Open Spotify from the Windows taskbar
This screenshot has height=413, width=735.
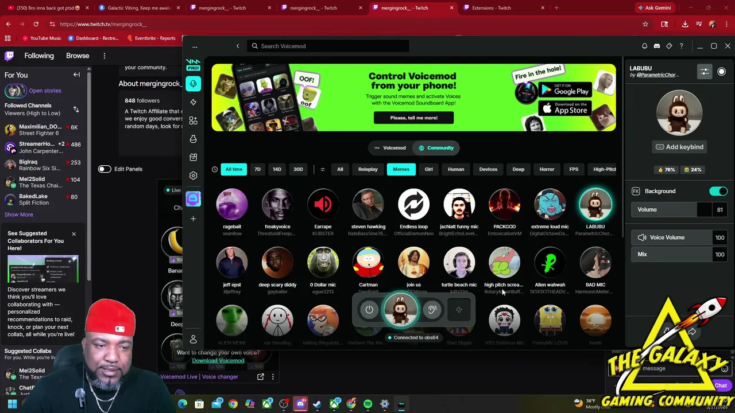point(367,404)
